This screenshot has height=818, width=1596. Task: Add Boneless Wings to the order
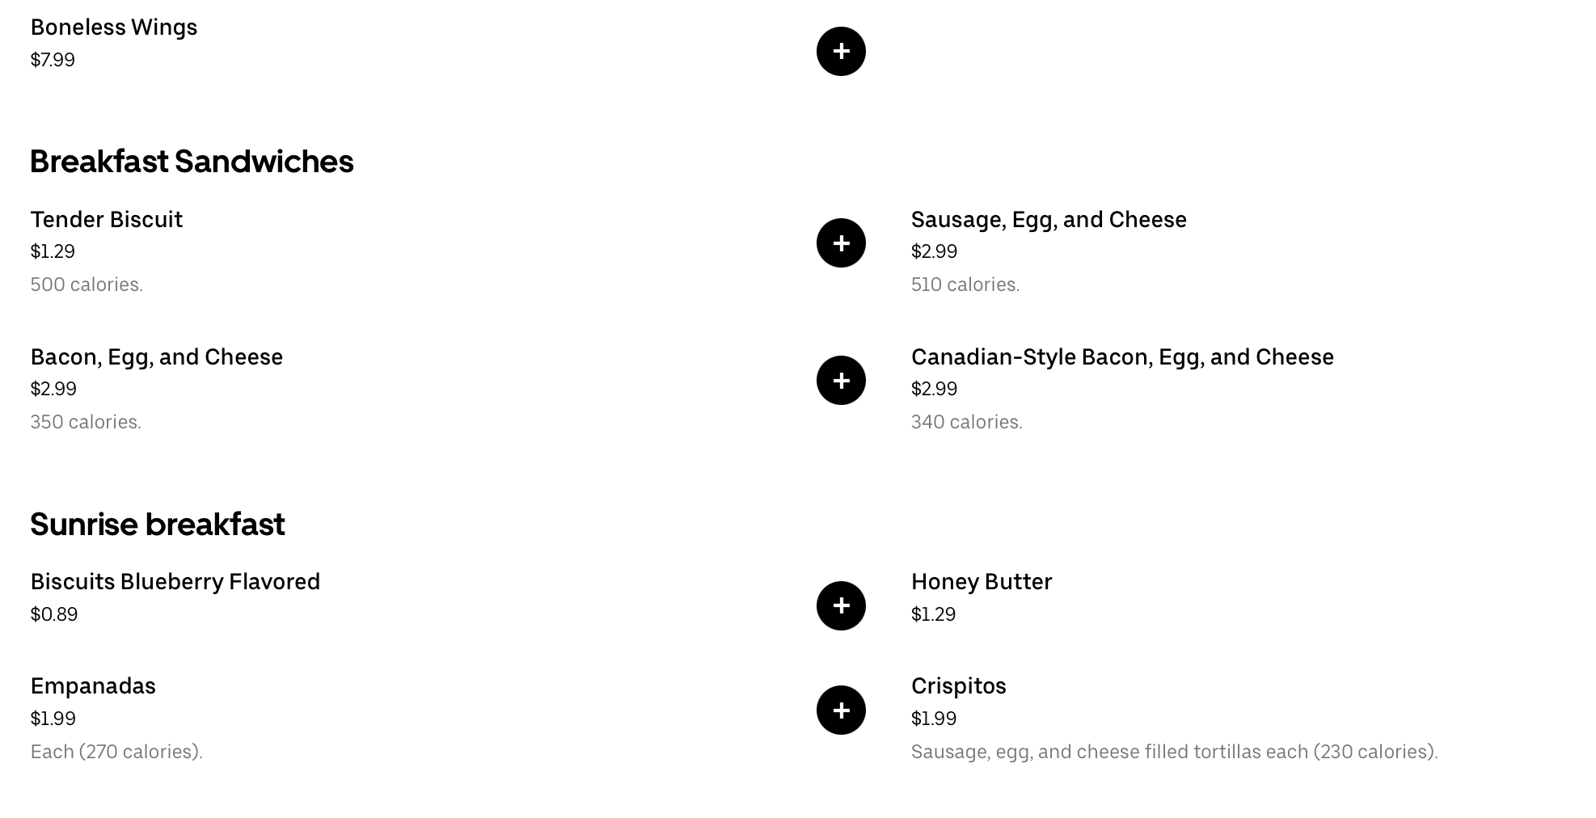click(841, 52)
